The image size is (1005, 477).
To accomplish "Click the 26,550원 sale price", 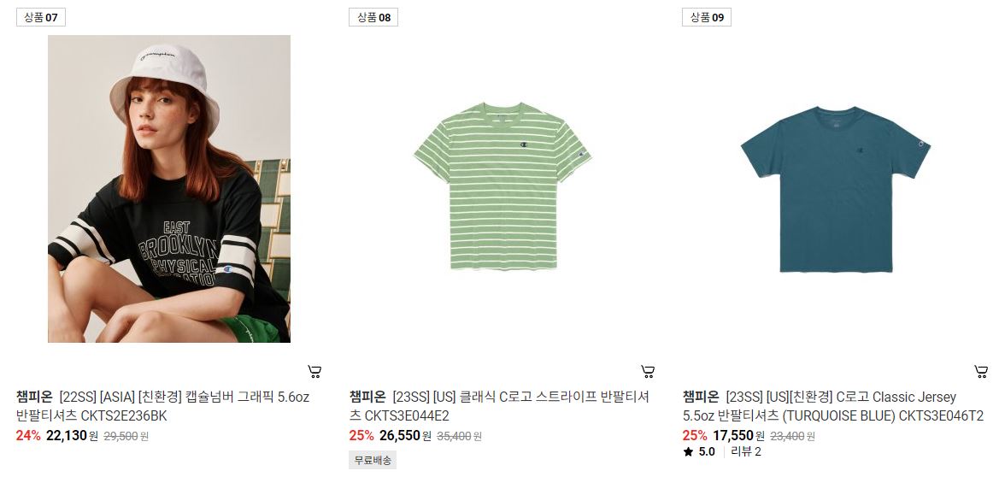I will 405,436.
